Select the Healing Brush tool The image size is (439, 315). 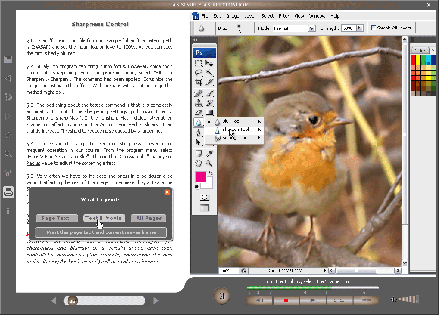[x=199, y=93]
